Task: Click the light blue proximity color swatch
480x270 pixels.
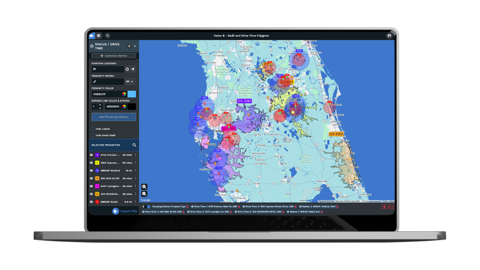Action: (x=132, y=94)
